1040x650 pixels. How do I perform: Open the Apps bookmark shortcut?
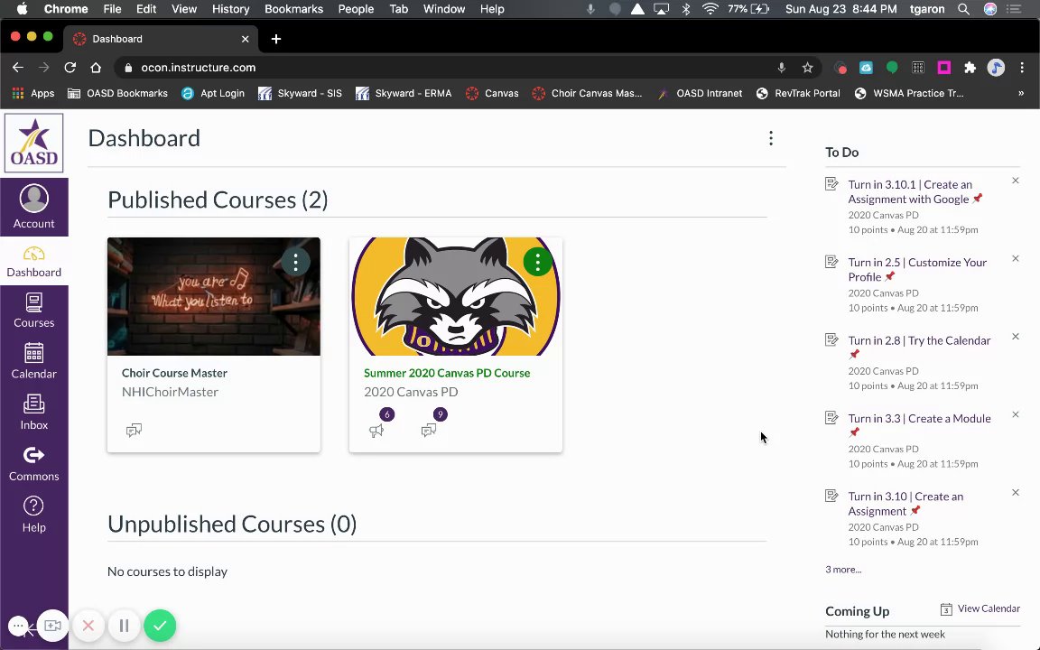click(33, 94)
